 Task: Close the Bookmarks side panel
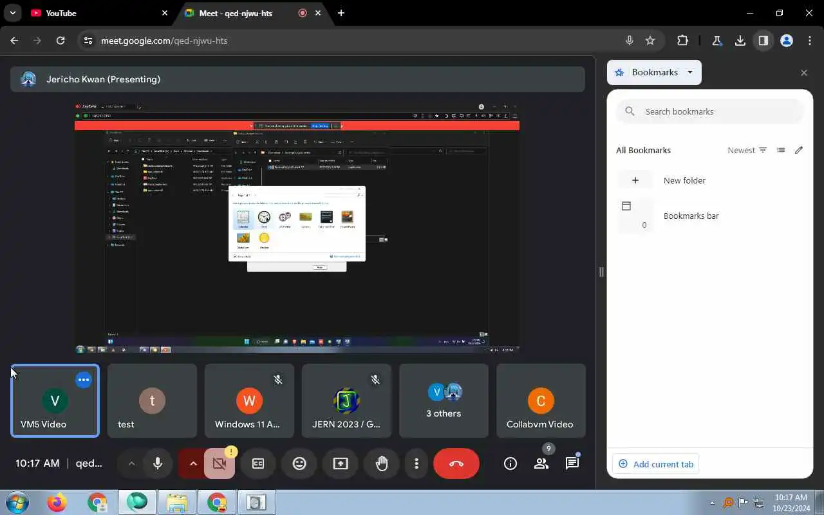(x=804, y=73)
